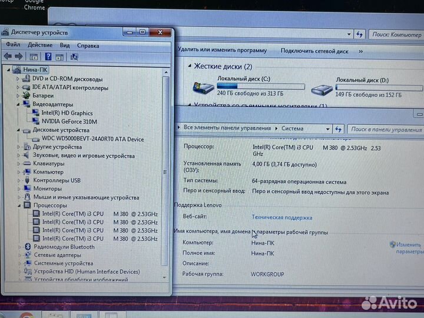This screenshot has height=318, width=424.
Task: Click the D: drive usage bar
Action: pyautogui.click(x=379, y=88)
